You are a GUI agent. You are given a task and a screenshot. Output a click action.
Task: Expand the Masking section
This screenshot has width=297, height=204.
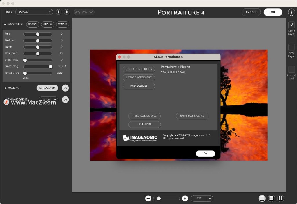[x=5, y=88]
